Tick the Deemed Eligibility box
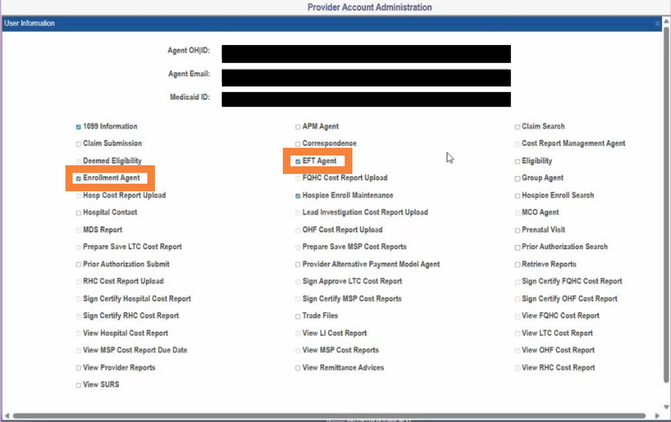 pyautogui.click(x=78, y=162)
